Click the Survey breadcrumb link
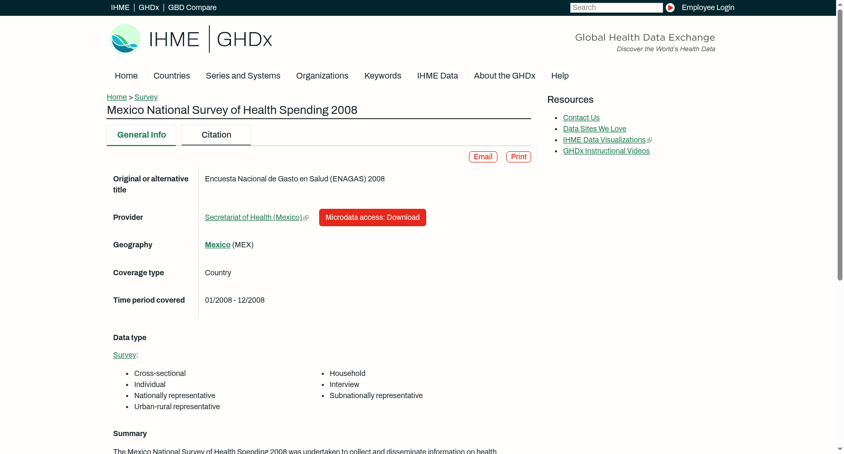Viewport: 844px width, 454px height. [146, 97]
